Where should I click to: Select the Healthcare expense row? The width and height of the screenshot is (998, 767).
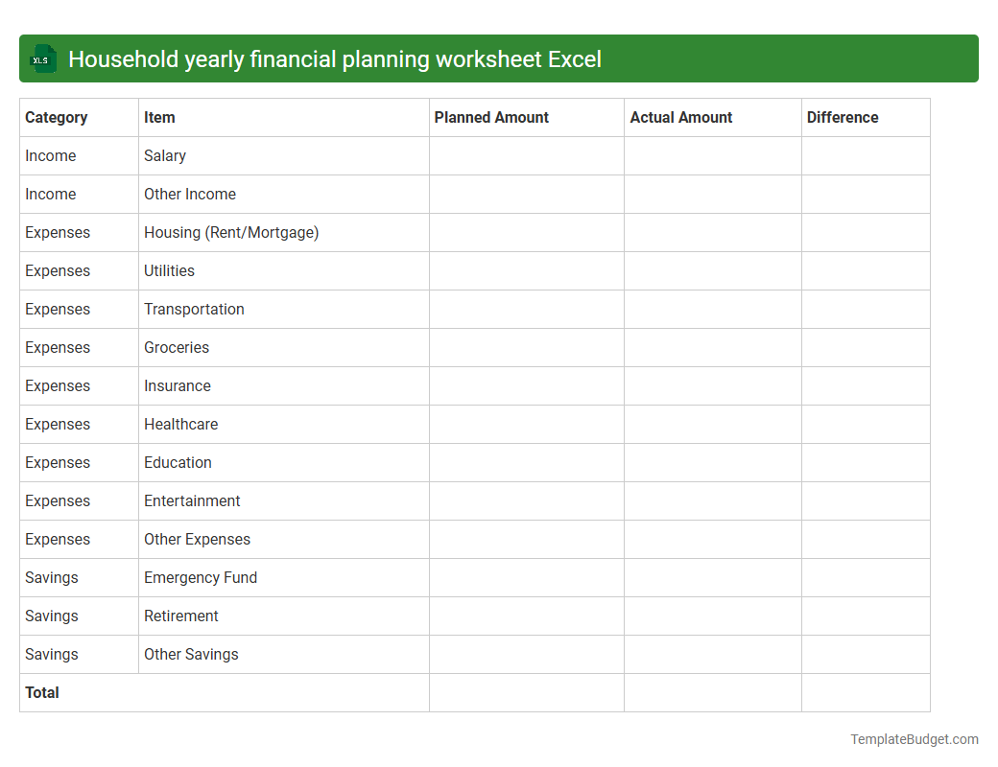(x=180, y=424)
